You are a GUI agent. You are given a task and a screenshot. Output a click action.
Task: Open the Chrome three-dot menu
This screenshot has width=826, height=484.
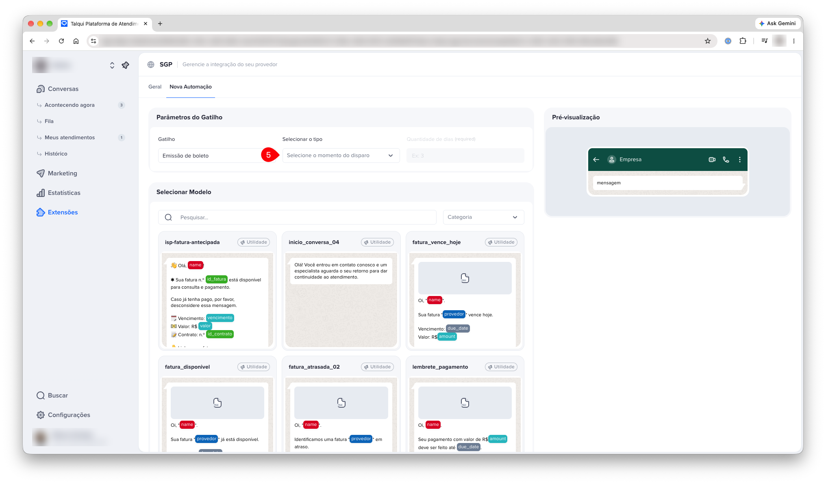coord(794,41)
